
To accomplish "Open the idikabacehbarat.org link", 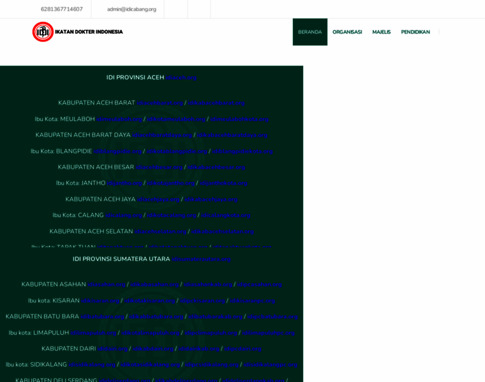I will pos(216,103).
